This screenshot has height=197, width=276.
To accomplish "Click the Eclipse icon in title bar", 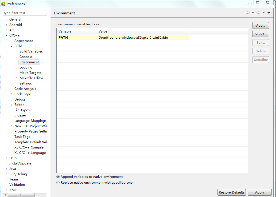I will coord(3,4).
